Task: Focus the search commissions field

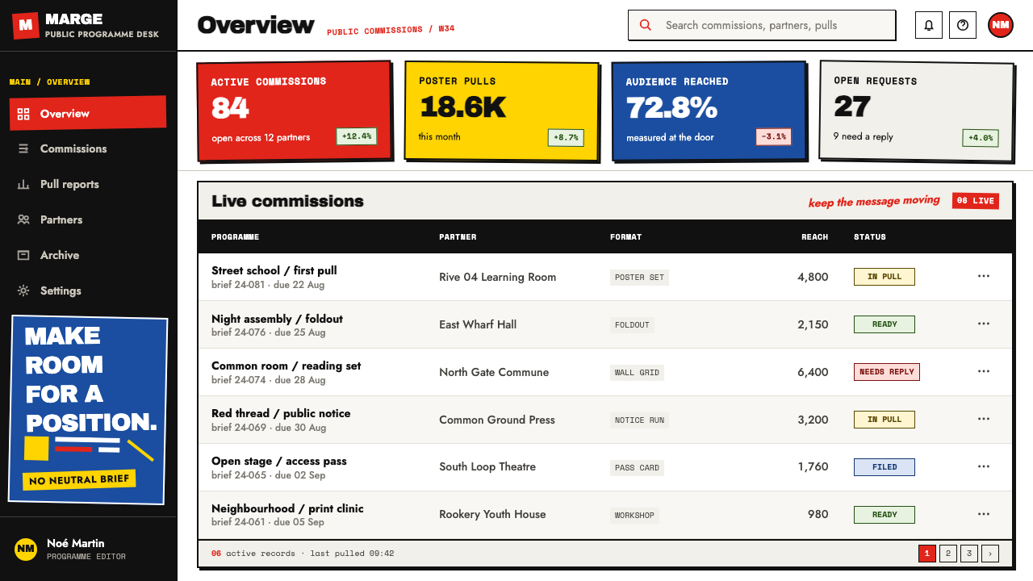Action: pyautogui.click(x=762, y=25)
